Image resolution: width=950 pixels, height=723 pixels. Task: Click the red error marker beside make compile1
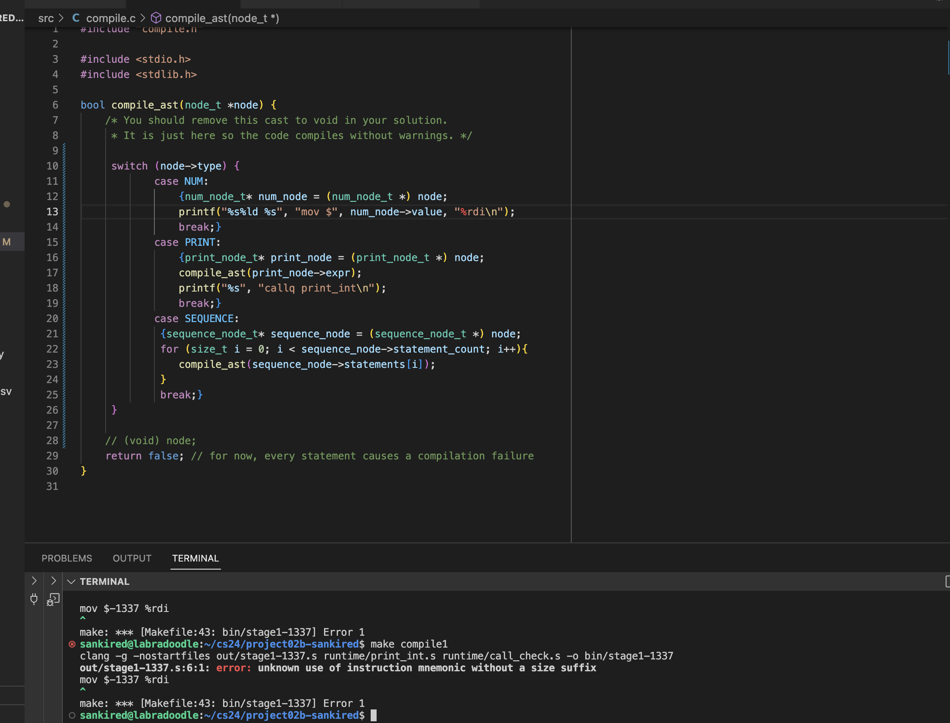(72, 644)
